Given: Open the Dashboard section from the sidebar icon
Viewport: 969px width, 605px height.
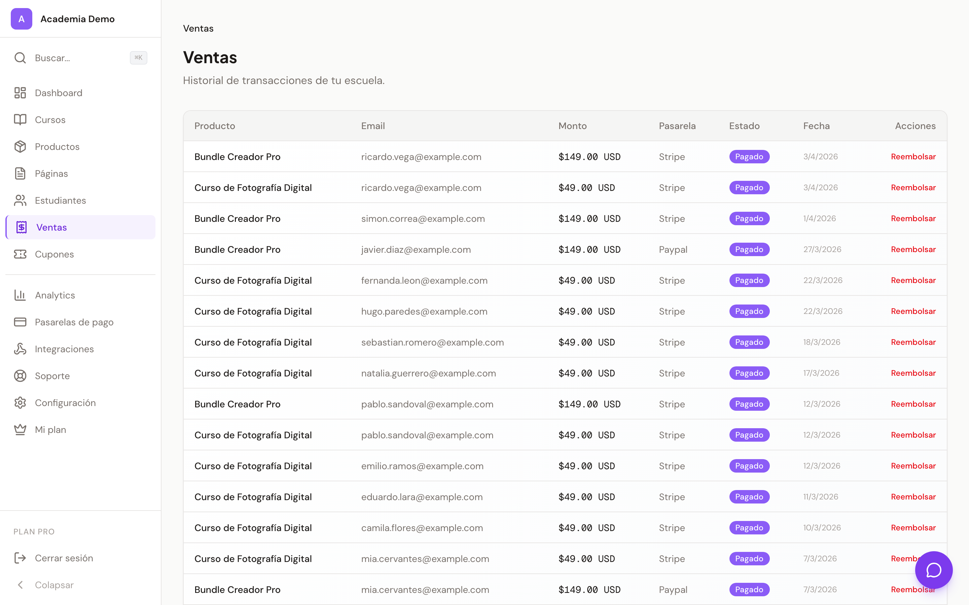Looking at the screenshot, I should tap(21, 92).
